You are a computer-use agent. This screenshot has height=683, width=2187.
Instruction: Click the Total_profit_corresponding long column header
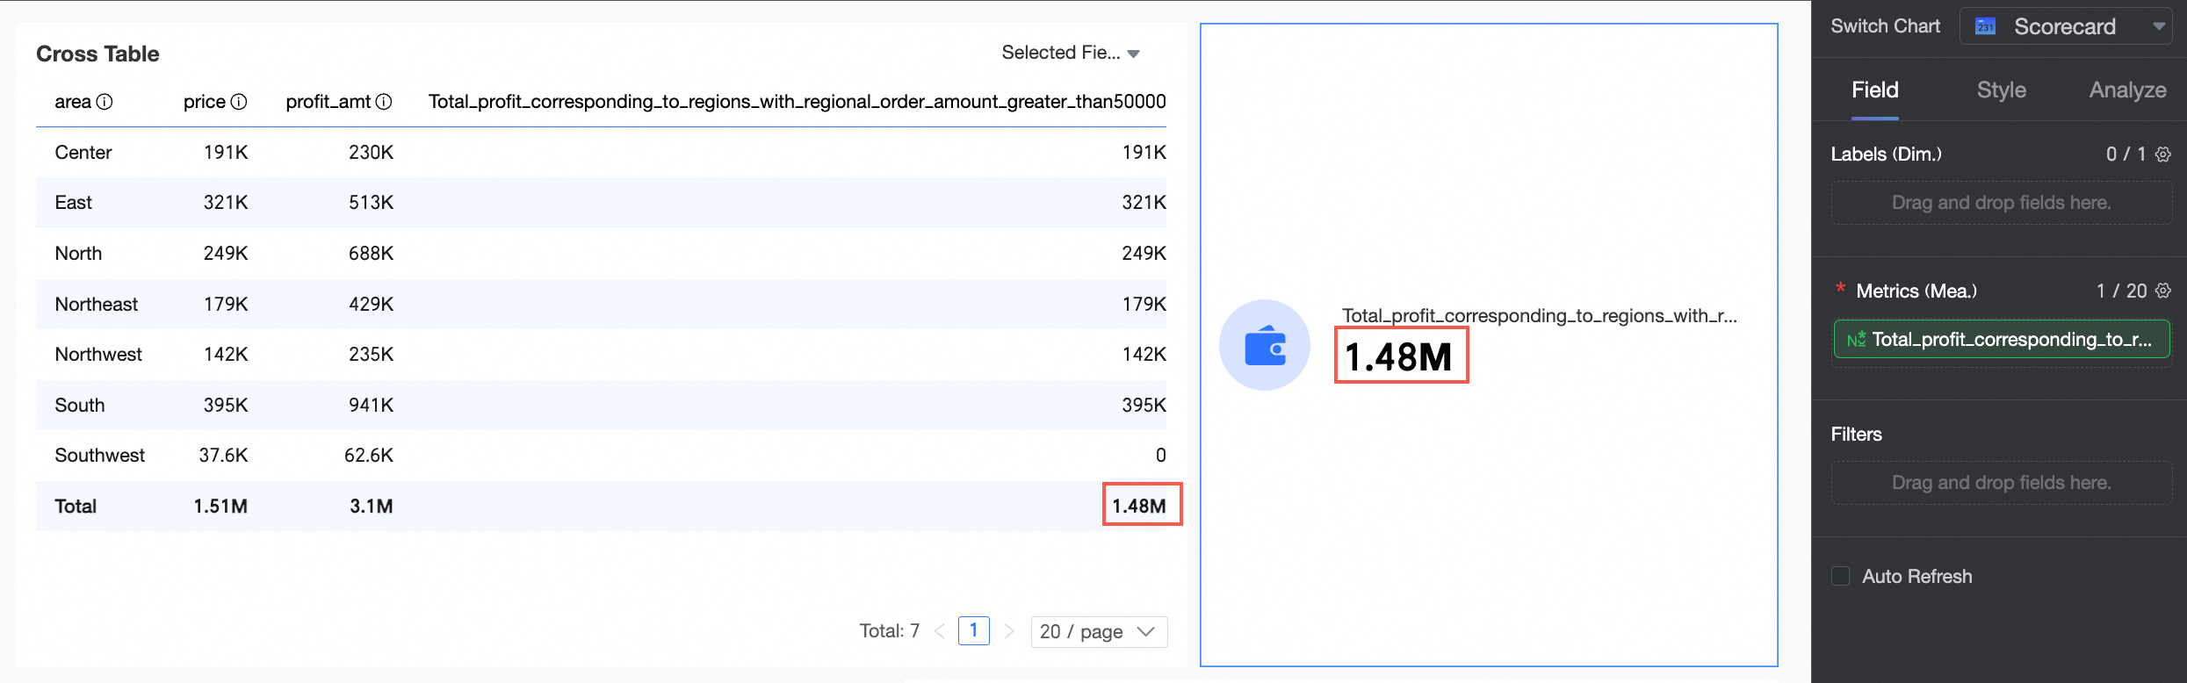pos(797,102)
